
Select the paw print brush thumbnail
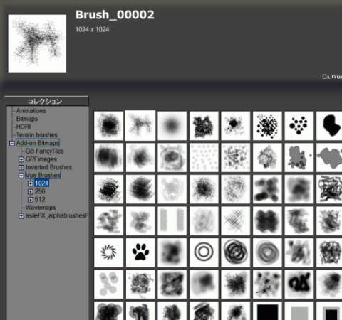[140, 252]
